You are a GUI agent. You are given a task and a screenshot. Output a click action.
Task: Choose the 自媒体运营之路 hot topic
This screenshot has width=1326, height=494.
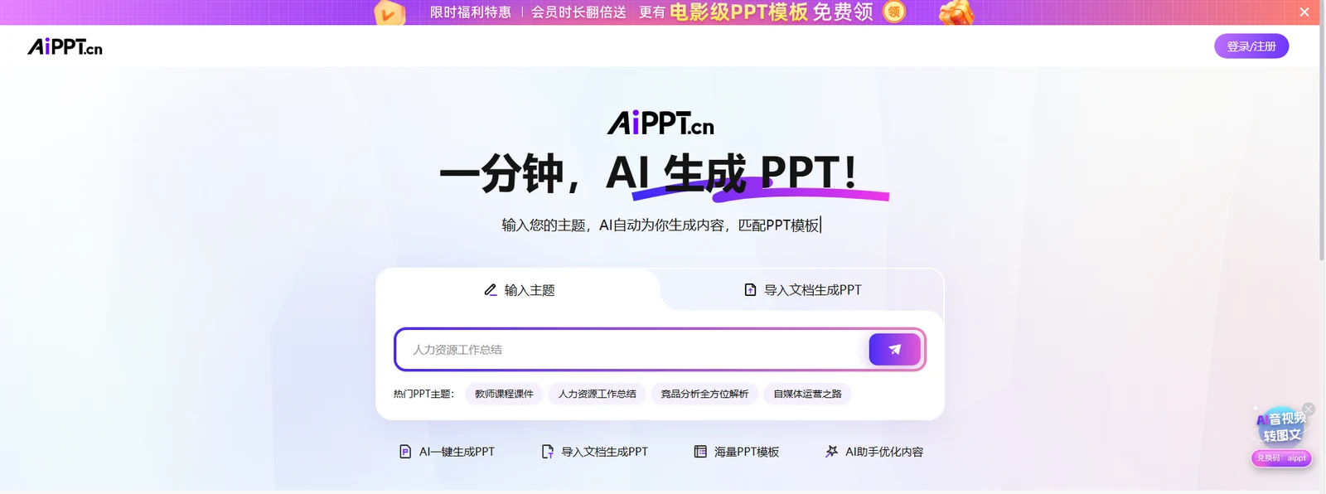tap(807, 394)
